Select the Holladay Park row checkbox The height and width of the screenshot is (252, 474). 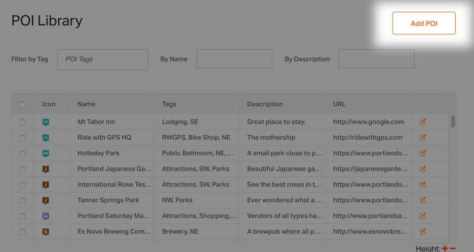coord(22,154)
